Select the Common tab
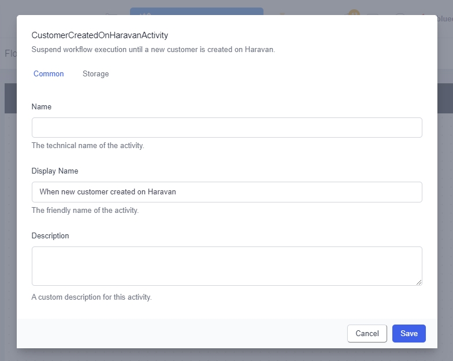The height and width of the screenshot is (361, 453). pos(49,74)
